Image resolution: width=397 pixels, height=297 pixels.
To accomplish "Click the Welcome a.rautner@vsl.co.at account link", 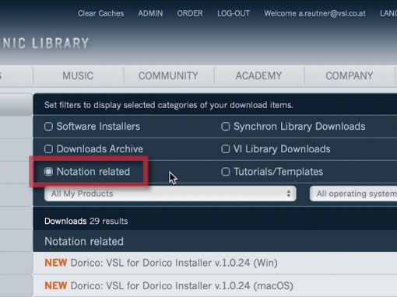I will (x=314, y=13).
